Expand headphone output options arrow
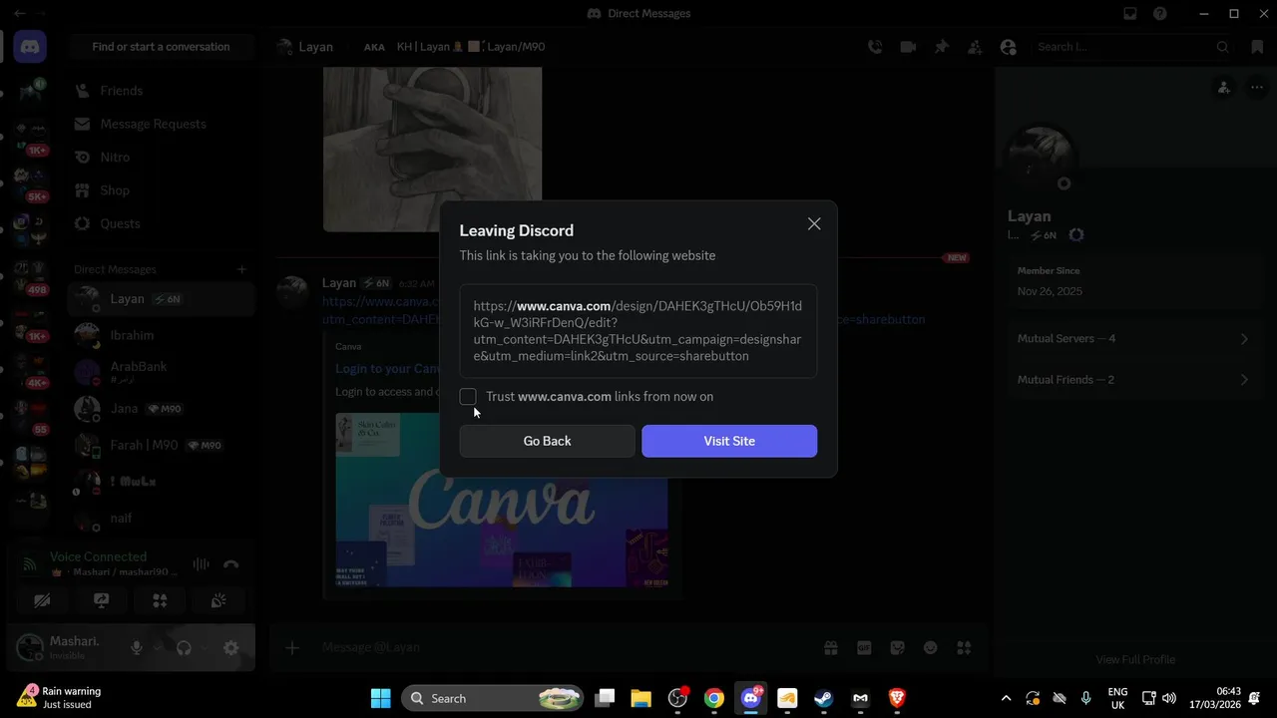 (x=204, y=648)
